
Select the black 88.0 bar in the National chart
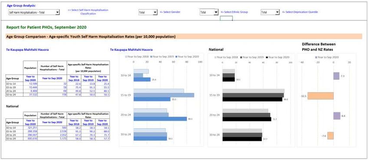pos(252,99)
